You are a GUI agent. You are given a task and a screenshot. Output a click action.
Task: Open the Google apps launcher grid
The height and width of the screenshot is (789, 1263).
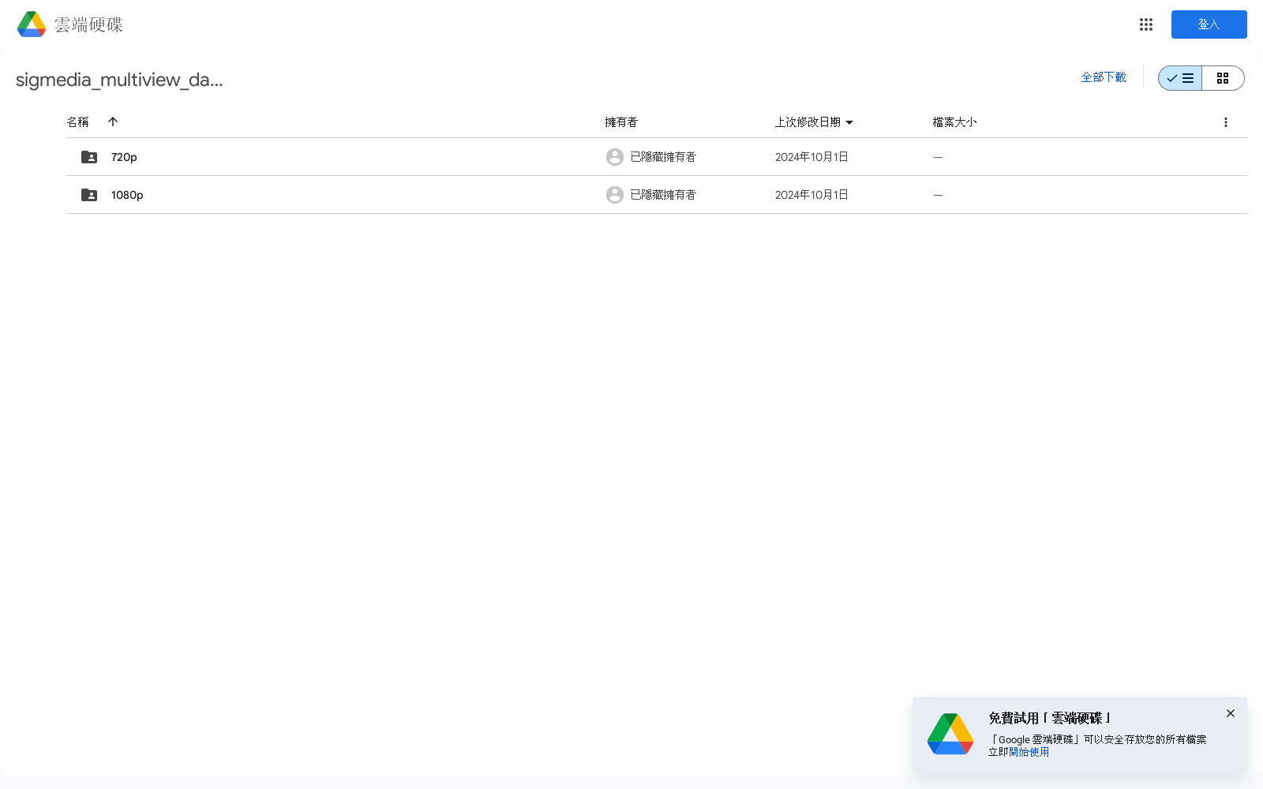(1145, 24)
